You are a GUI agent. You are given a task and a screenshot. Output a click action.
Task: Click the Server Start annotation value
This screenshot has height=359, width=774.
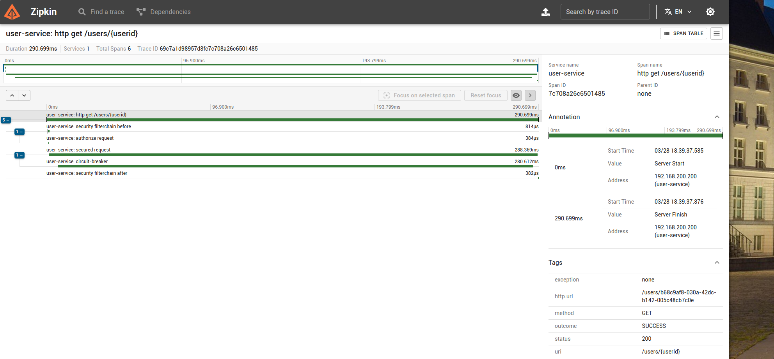pyautogui.click(x=669, y=164)
